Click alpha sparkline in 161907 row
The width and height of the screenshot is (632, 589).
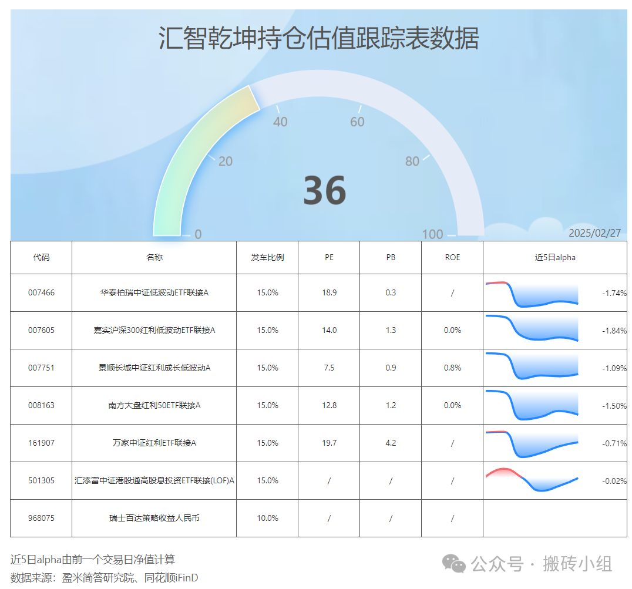[x=532, y=445]
